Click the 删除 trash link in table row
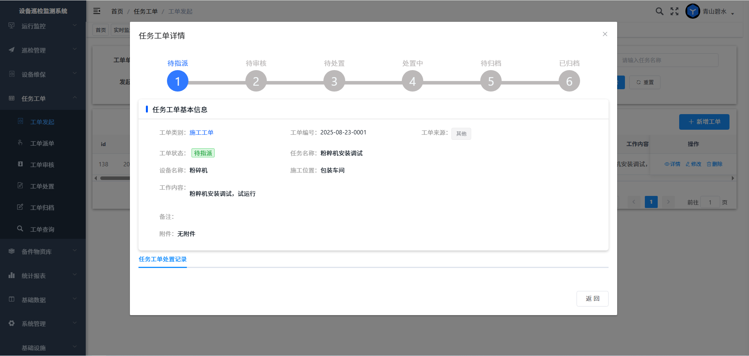The width and height of the screenshot is (749, 356). pyautogui.click(x=714, y=164)
